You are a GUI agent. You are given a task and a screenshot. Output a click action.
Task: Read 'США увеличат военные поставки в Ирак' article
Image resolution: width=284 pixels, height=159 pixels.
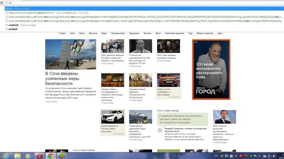pyautogui.click(x=112, y=58)
